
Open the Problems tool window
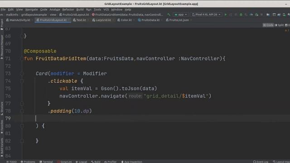pyautogui.click(x=28, y=162)
